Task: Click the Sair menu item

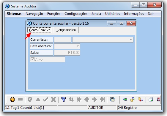Action: [151, 14]
